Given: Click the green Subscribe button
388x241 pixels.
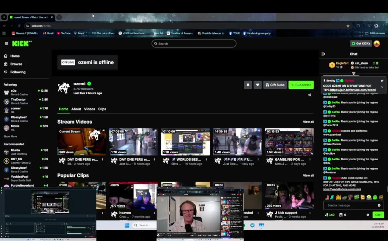Looking at the screenshot, I should pos(301,85).
